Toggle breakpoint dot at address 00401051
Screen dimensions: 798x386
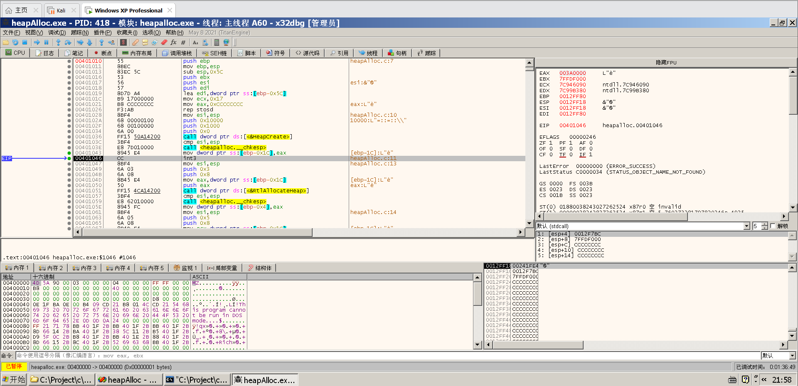pyautogui.click(x=69, y=191)
